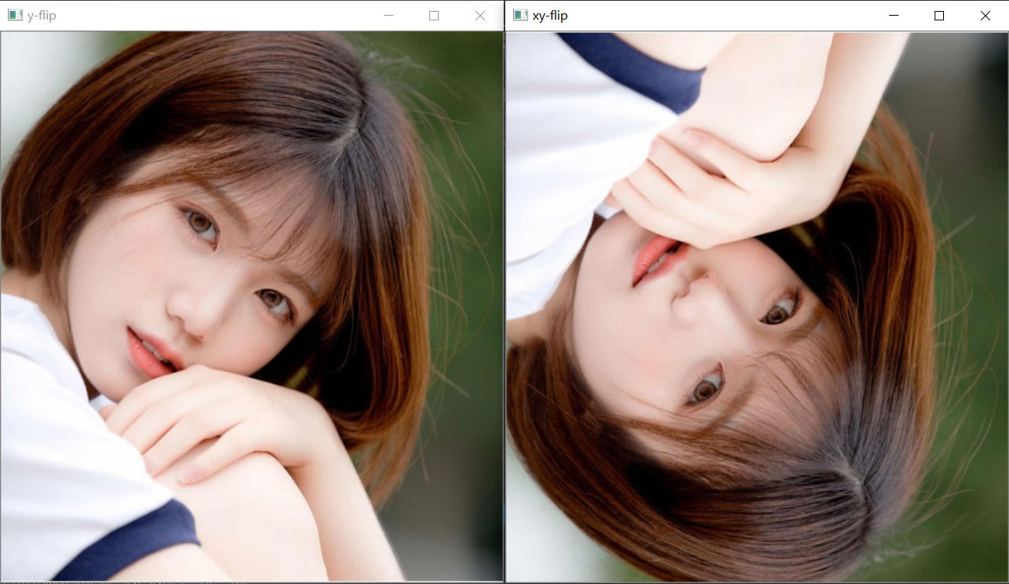The width and height of the screenshot is (1009, 584).
Task: Minimize the xy-flip window
Action: tap(893, 16)
